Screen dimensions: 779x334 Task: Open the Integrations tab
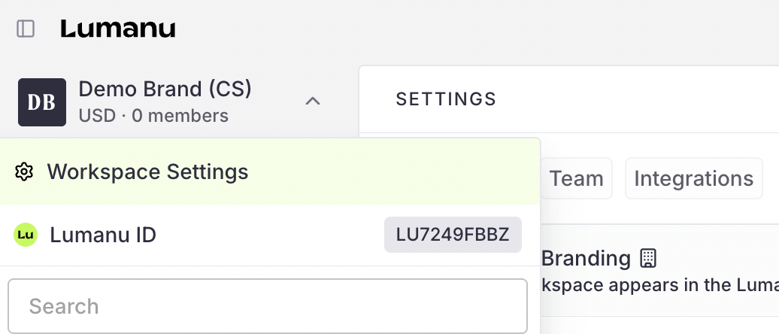click(x=693, y=178)
